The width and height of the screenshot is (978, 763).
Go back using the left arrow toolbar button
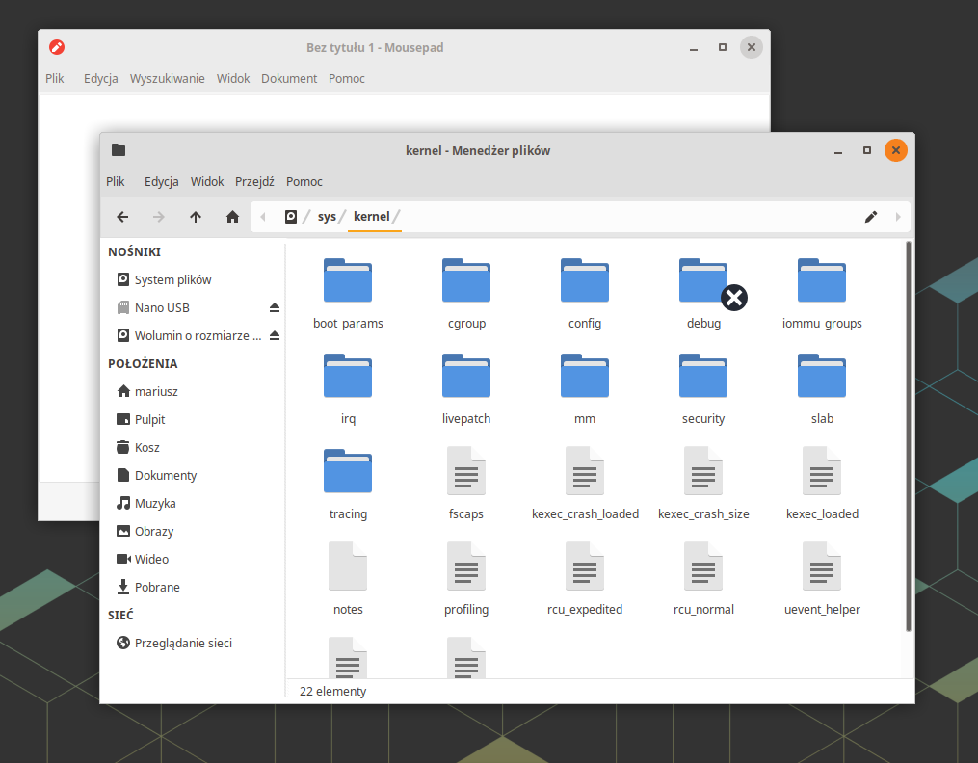pos(123,217)
